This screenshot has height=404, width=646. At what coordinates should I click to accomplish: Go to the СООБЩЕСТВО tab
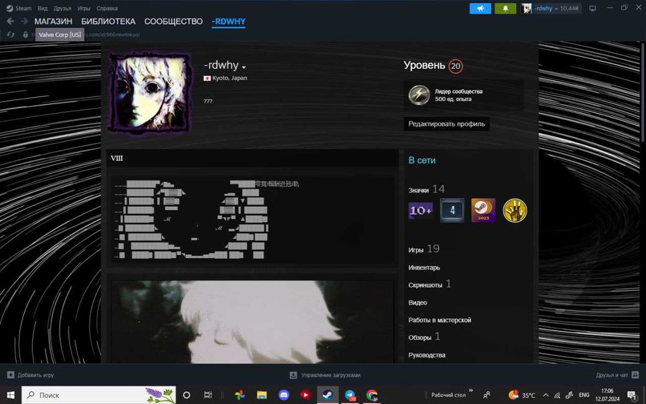click(x=173, y=21)
